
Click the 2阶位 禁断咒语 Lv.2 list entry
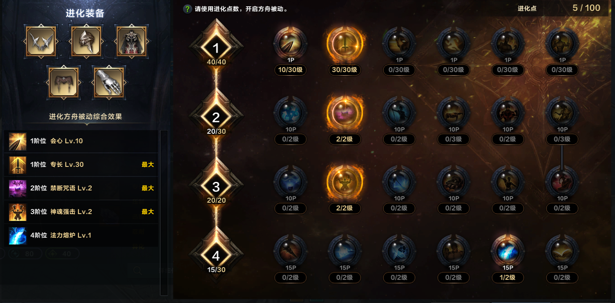(x=82, y=188)
